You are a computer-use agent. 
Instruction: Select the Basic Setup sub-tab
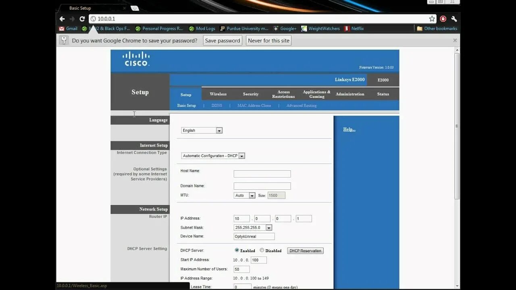coord(187,106)
